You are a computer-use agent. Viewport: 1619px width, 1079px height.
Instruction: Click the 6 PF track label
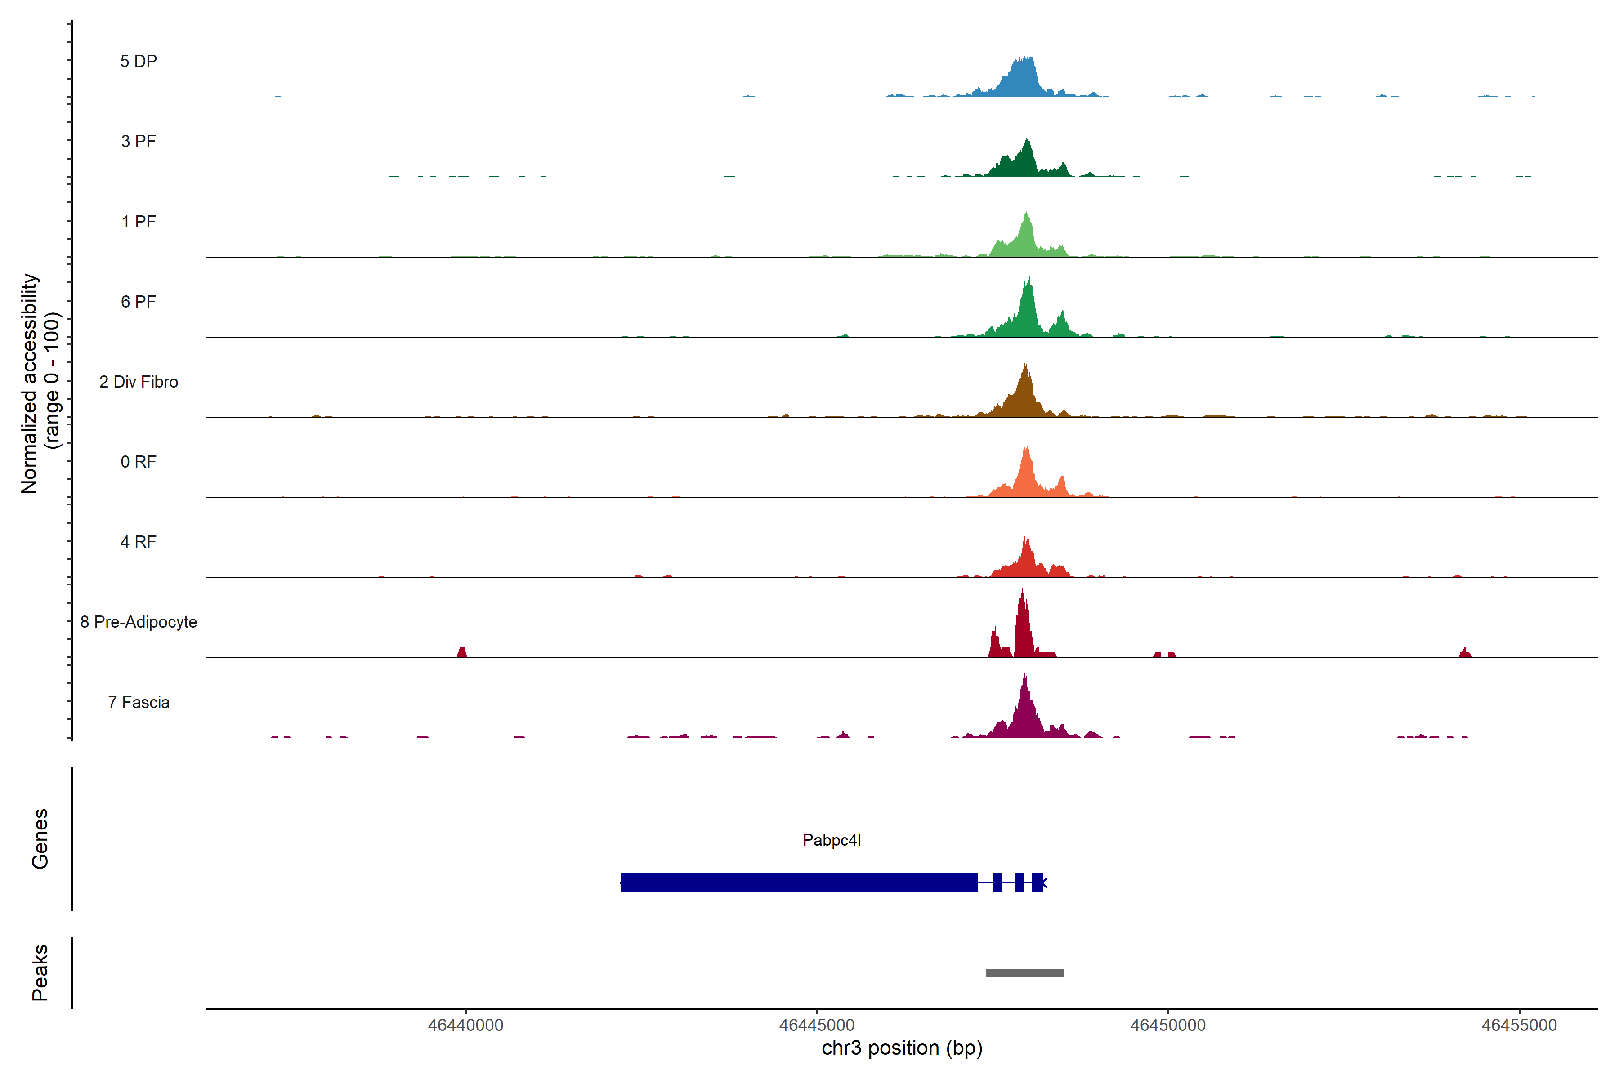[x=139, y=301]
